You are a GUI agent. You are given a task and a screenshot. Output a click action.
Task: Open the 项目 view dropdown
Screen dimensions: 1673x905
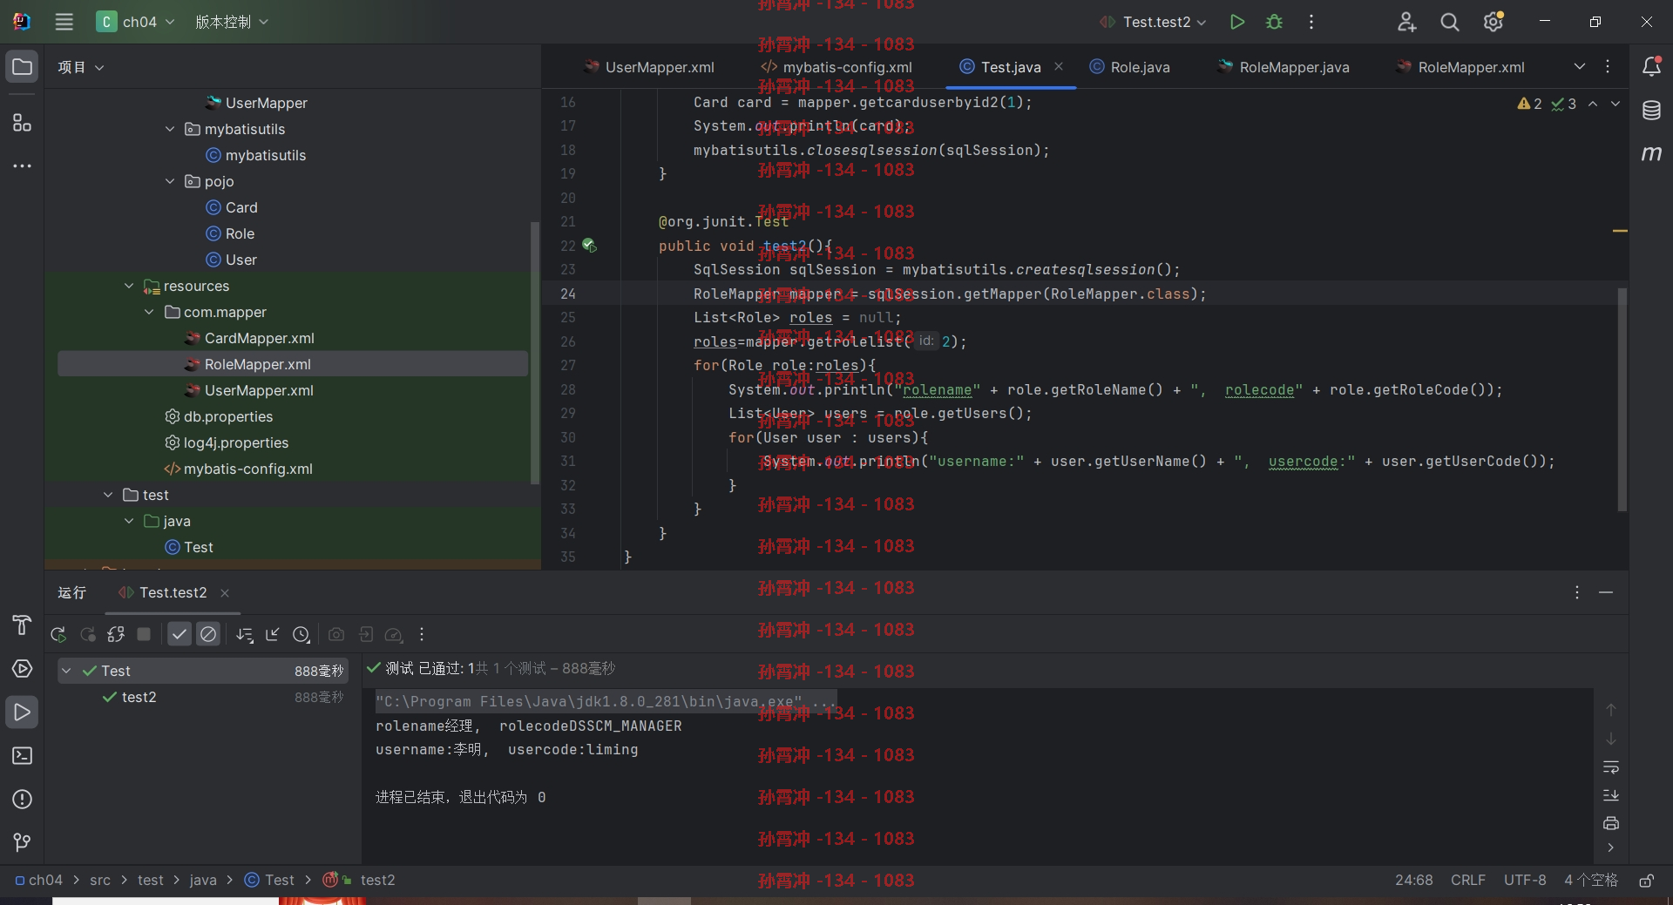(x=80, y=67)
